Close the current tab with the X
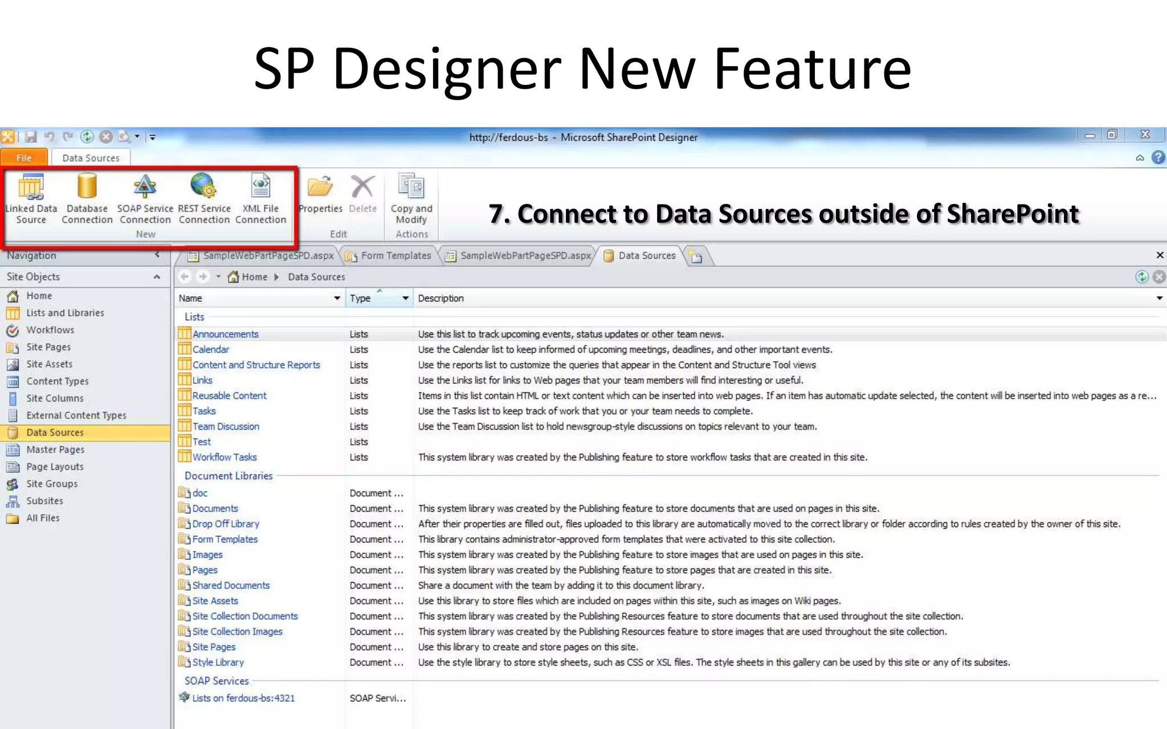 coord(1160,255)
